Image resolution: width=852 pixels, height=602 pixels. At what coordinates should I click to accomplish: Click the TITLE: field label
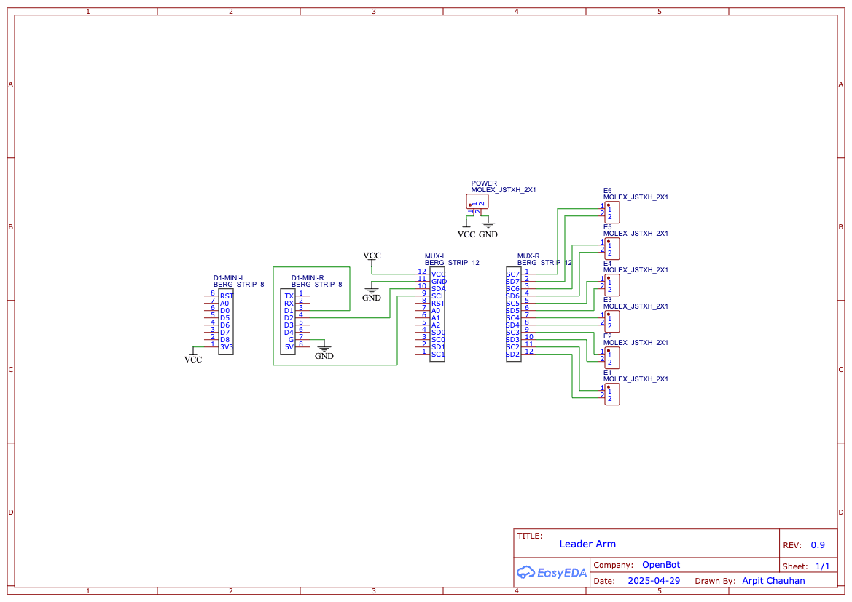click(x=530, y=536)
